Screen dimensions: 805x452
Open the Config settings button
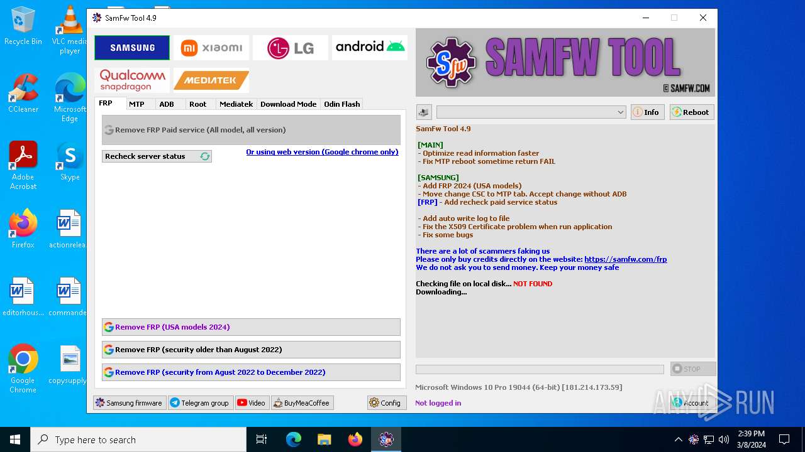387,403
